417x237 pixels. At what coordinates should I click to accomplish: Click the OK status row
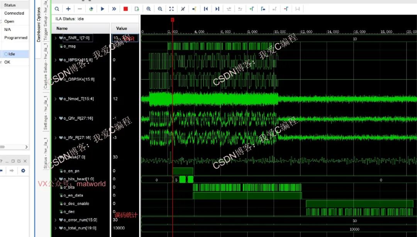pos(15,62)
